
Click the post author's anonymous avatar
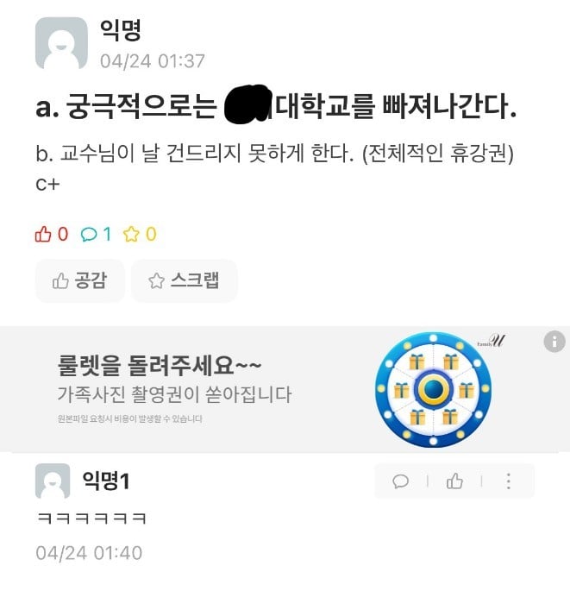(61, 43)
